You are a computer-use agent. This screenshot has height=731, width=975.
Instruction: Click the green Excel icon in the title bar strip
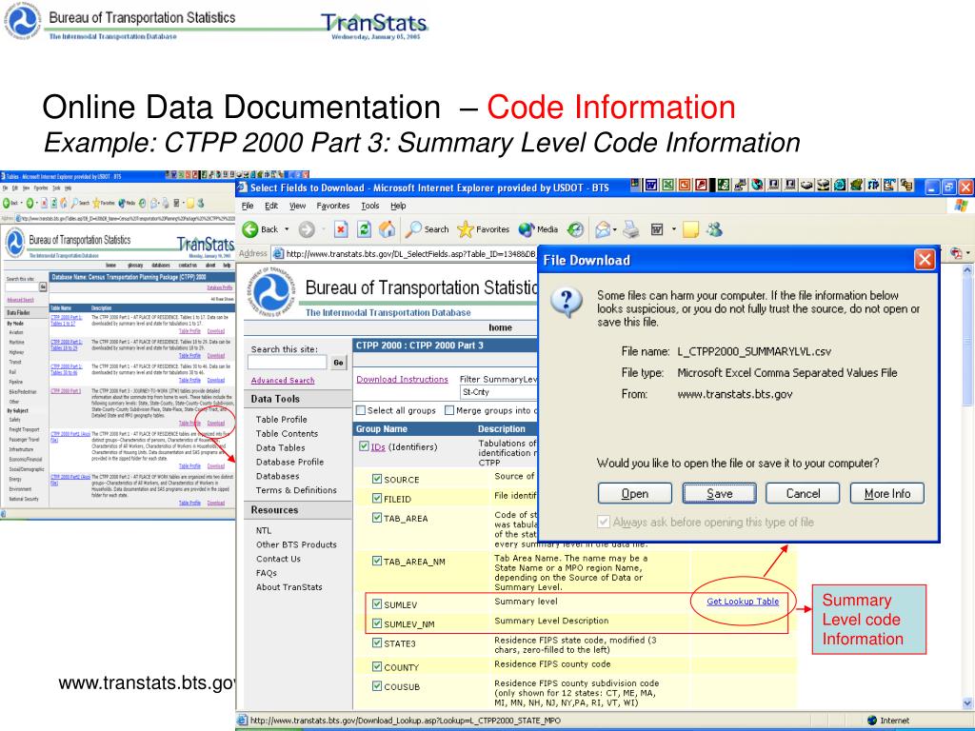click(667, 185)
